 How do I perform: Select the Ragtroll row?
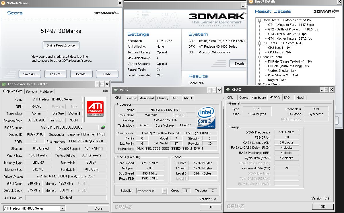pyautogui.click(x=277, y=80)
